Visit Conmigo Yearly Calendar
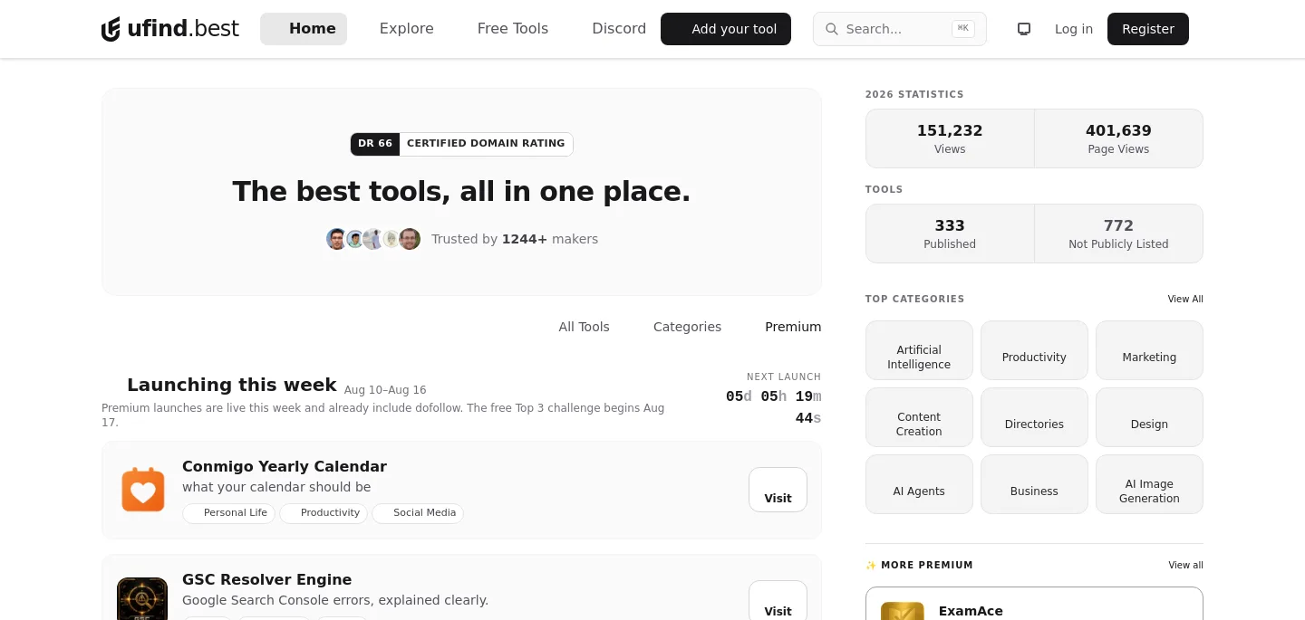The width and height of the screenshot is (1305, 620). 778,490
